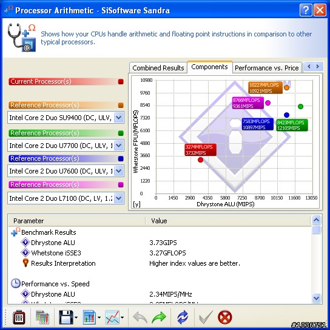330x330 pixels.
Task: Select Dhrystone ALU 3.73GIPS row
Action: (160, 243)
